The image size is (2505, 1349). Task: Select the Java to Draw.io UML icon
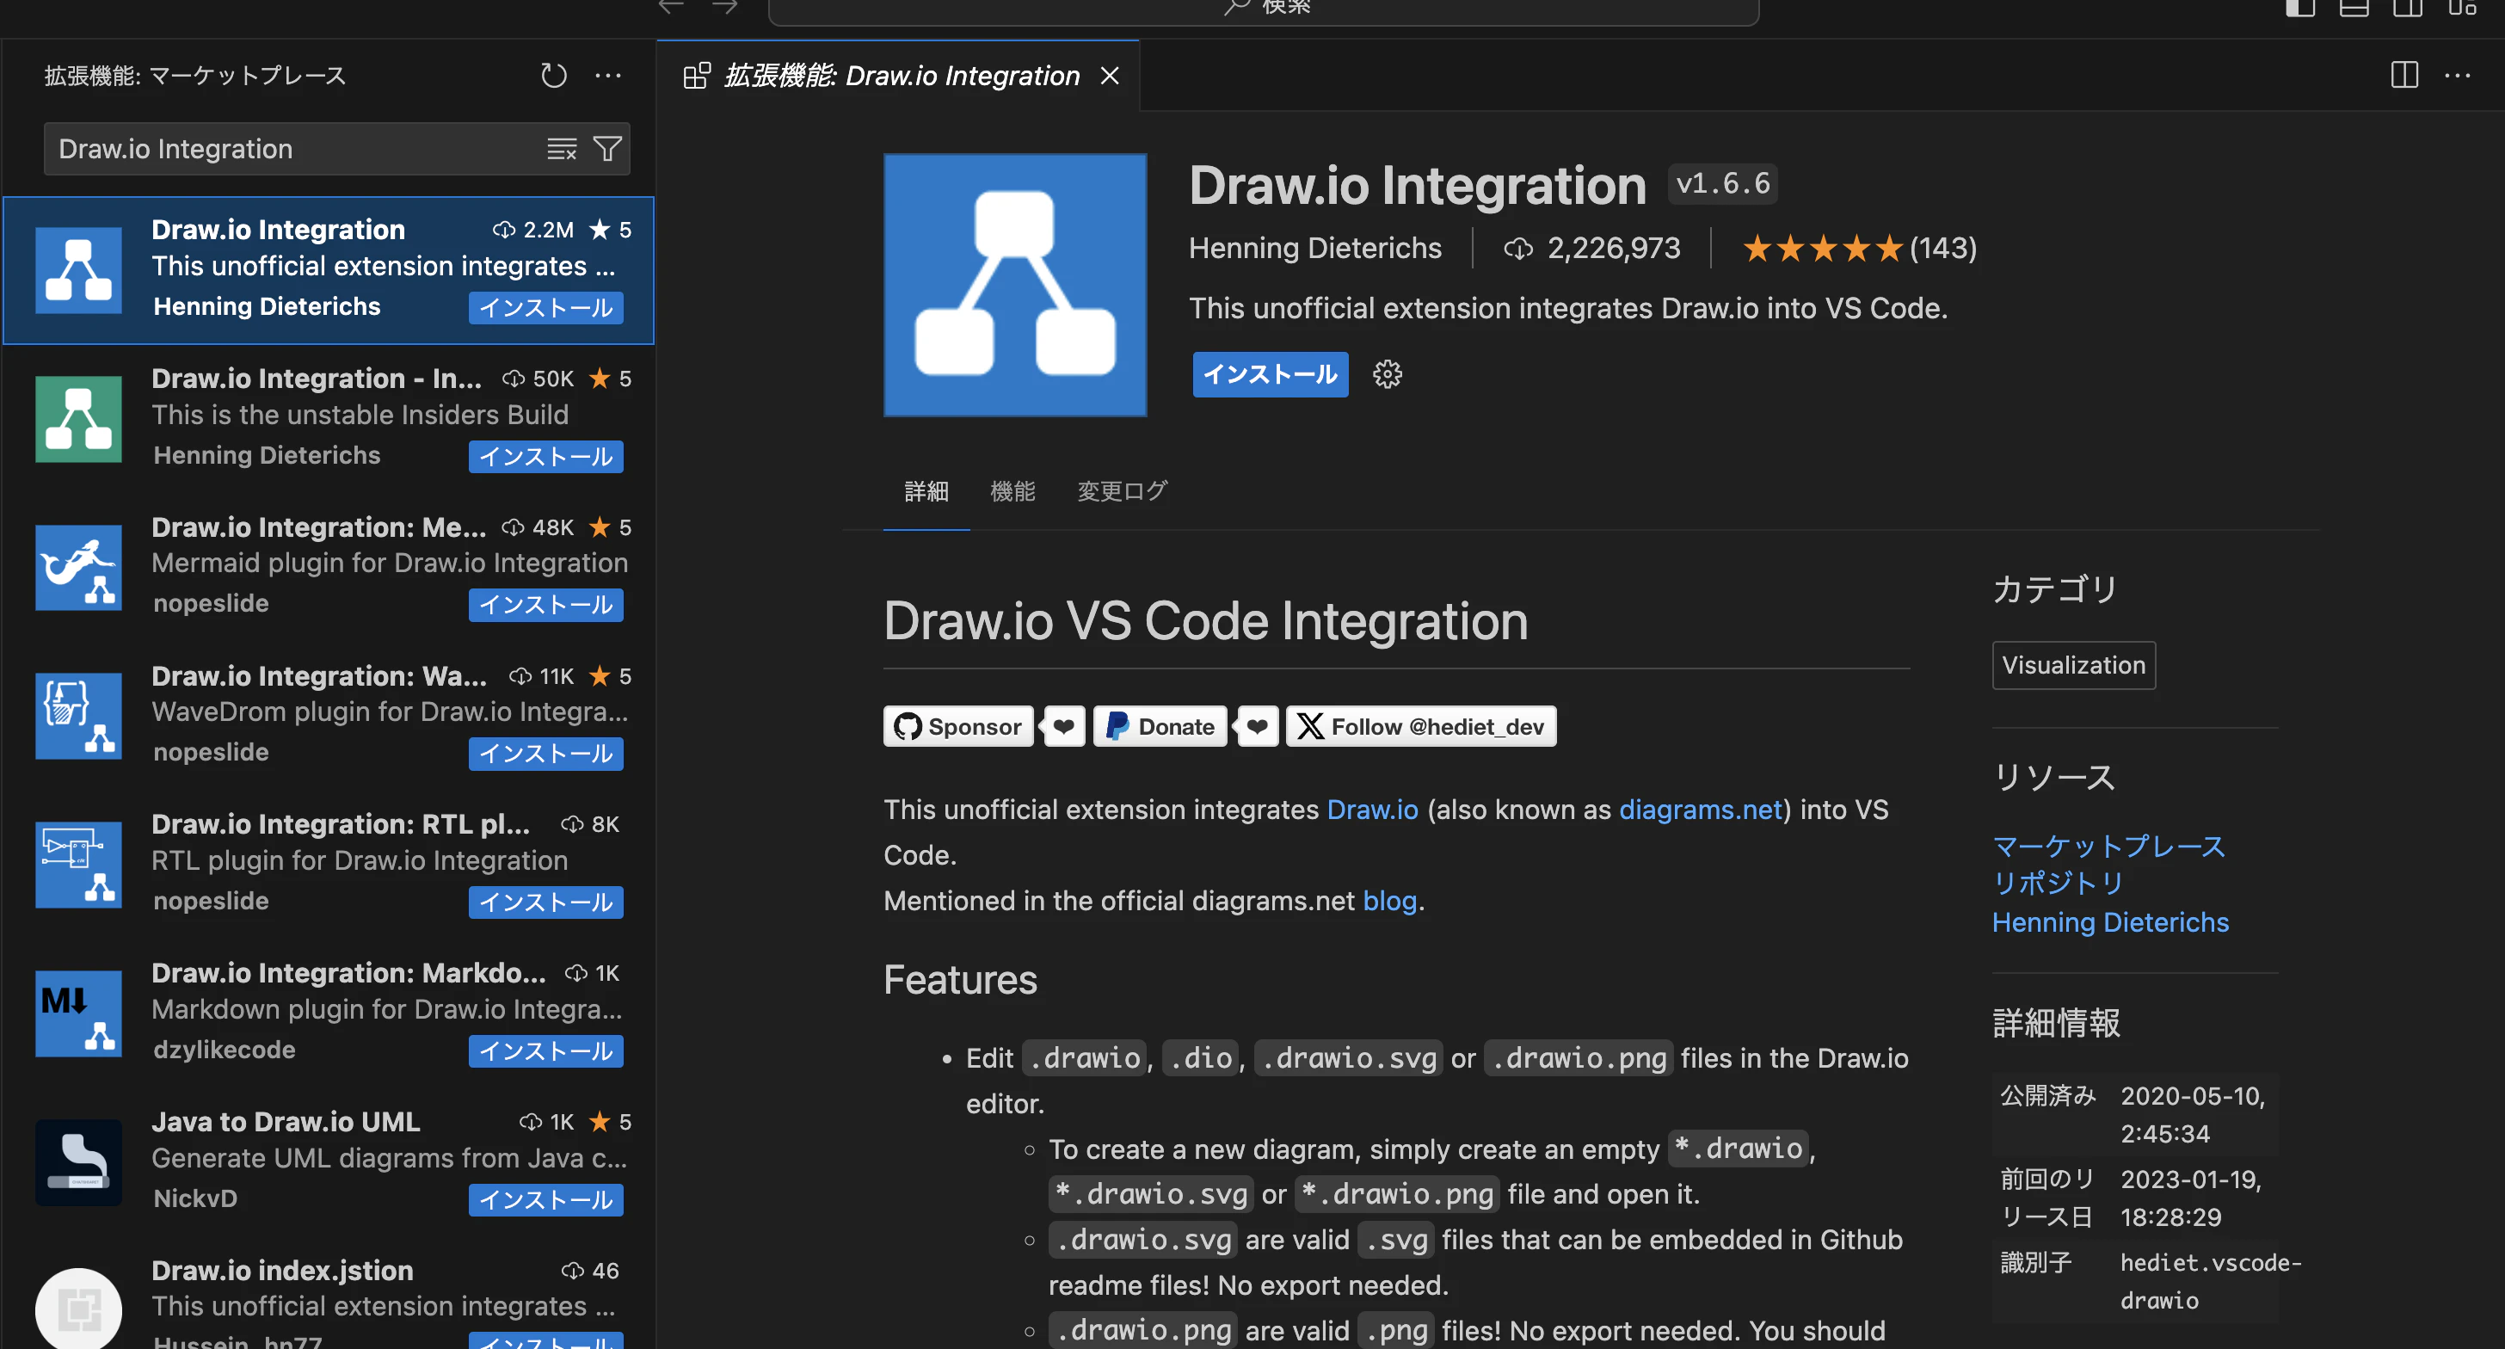[79, 1162]
